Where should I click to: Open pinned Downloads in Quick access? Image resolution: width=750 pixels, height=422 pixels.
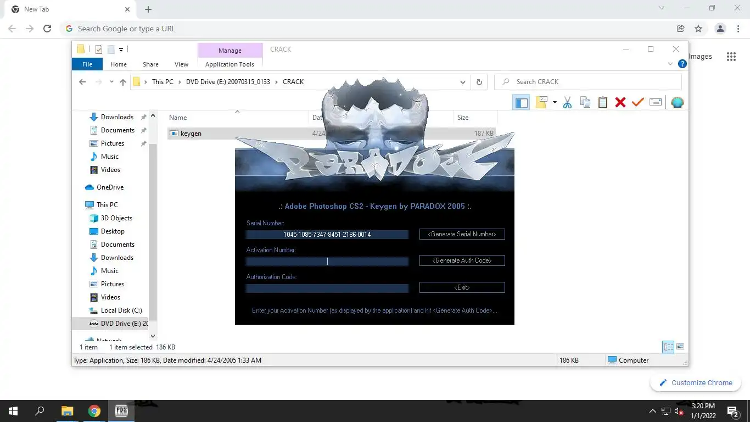tap(117, 117)
